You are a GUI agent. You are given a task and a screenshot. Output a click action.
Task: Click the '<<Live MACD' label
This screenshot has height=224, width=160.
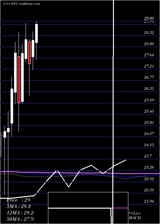pos(135,215)
